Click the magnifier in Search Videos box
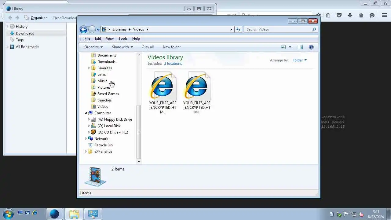Screen dimensions: 391x220 [x=314, y=29]
